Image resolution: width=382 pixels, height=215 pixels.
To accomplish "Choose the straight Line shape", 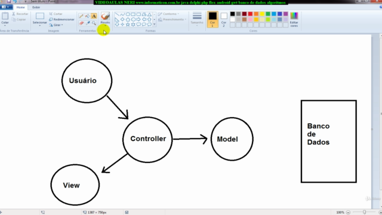I will click(117, 14).
